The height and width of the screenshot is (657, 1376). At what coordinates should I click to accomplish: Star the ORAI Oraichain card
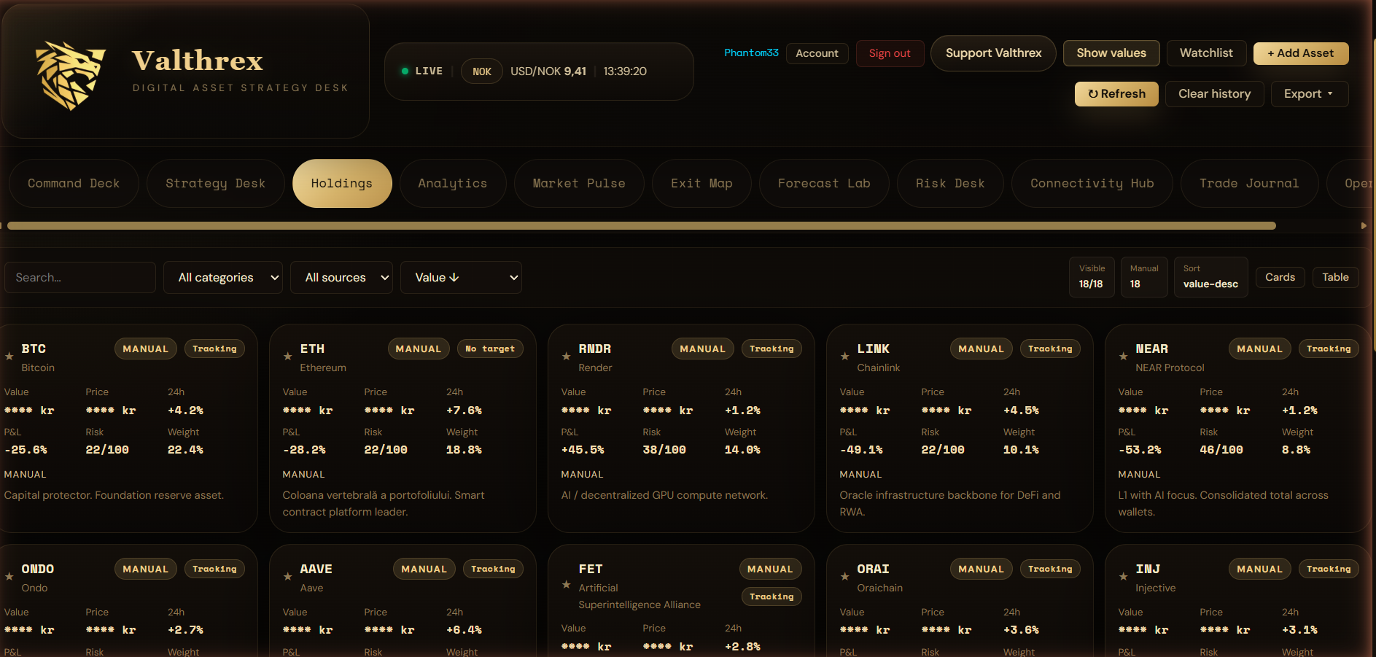pyautogui.click(x=845, y=577)
